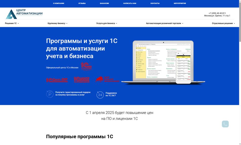
Task: Go to the Вакансии page
Action: (104, 3)
